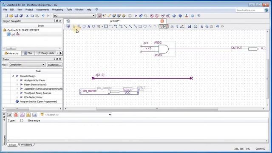Switch to the Files tab
This screenshot has width=272, height=153.
28,53
